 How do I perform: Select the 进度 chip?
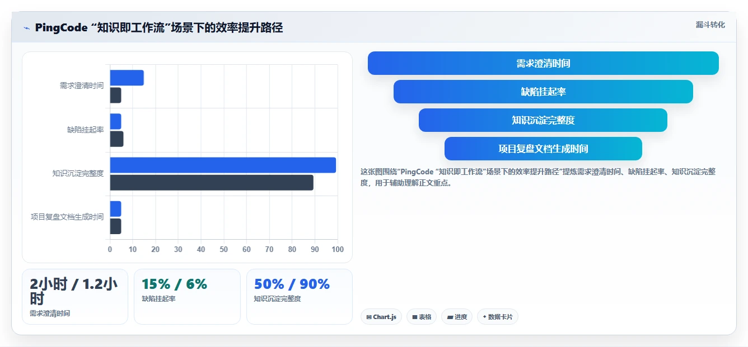click(457, 317)
